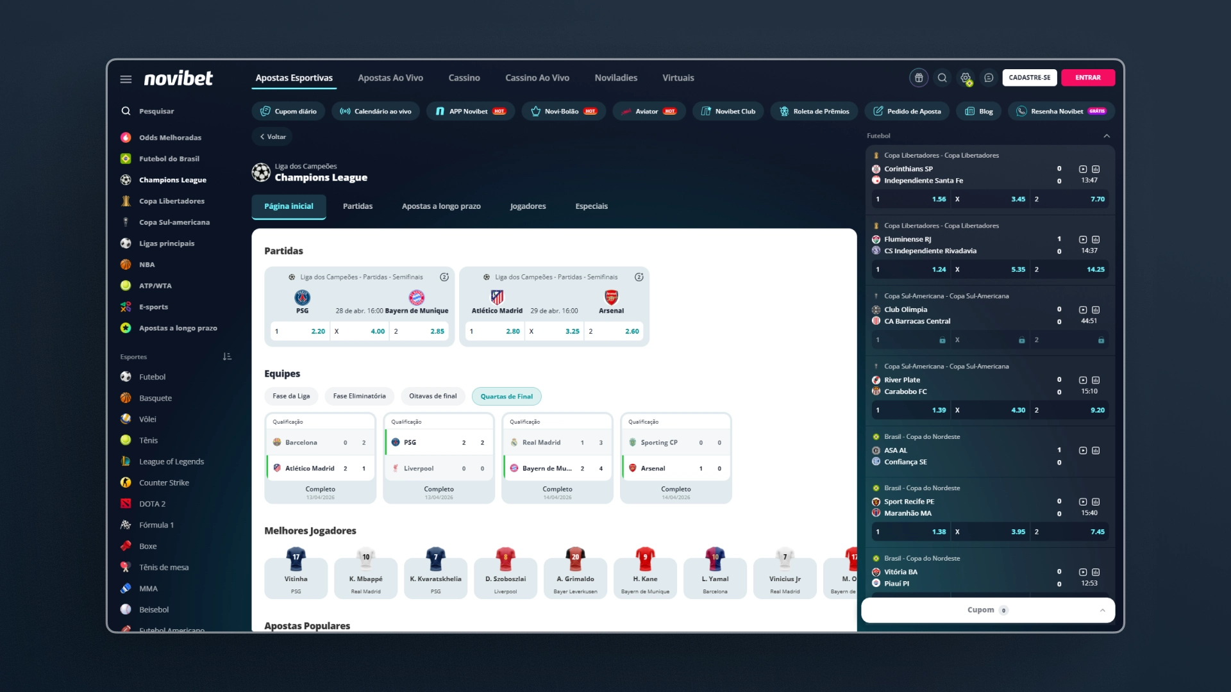Viewport: 1231px width, 692px height.
Task: Click live stream icon for Sport Recife match
Action: [x=1083, y=502]
